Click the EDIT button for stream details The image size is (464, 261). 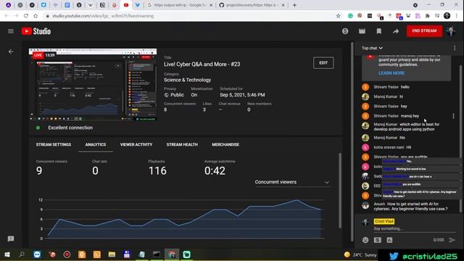point(323,63)
